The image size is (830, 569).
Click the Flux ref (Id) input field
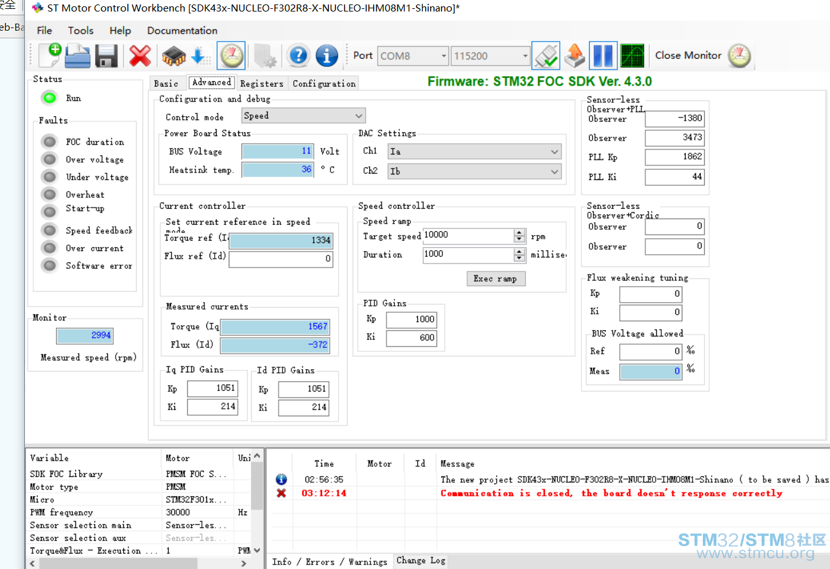[281, 259]
